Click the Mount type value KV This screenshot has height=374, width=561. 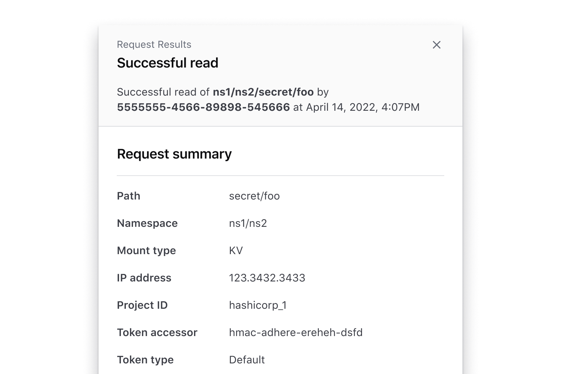point(236,250)
